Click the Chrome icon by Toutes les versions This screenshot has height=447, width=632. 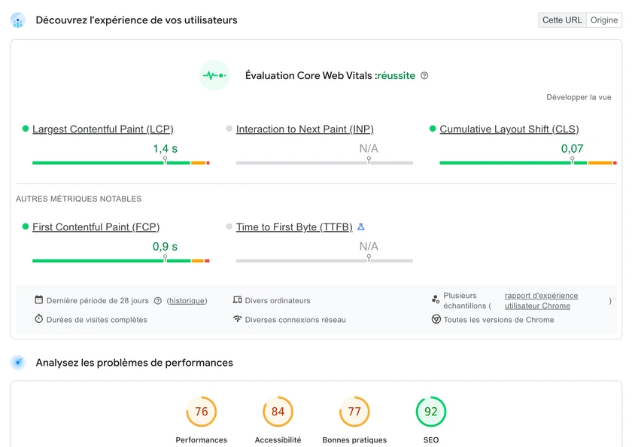436,319
